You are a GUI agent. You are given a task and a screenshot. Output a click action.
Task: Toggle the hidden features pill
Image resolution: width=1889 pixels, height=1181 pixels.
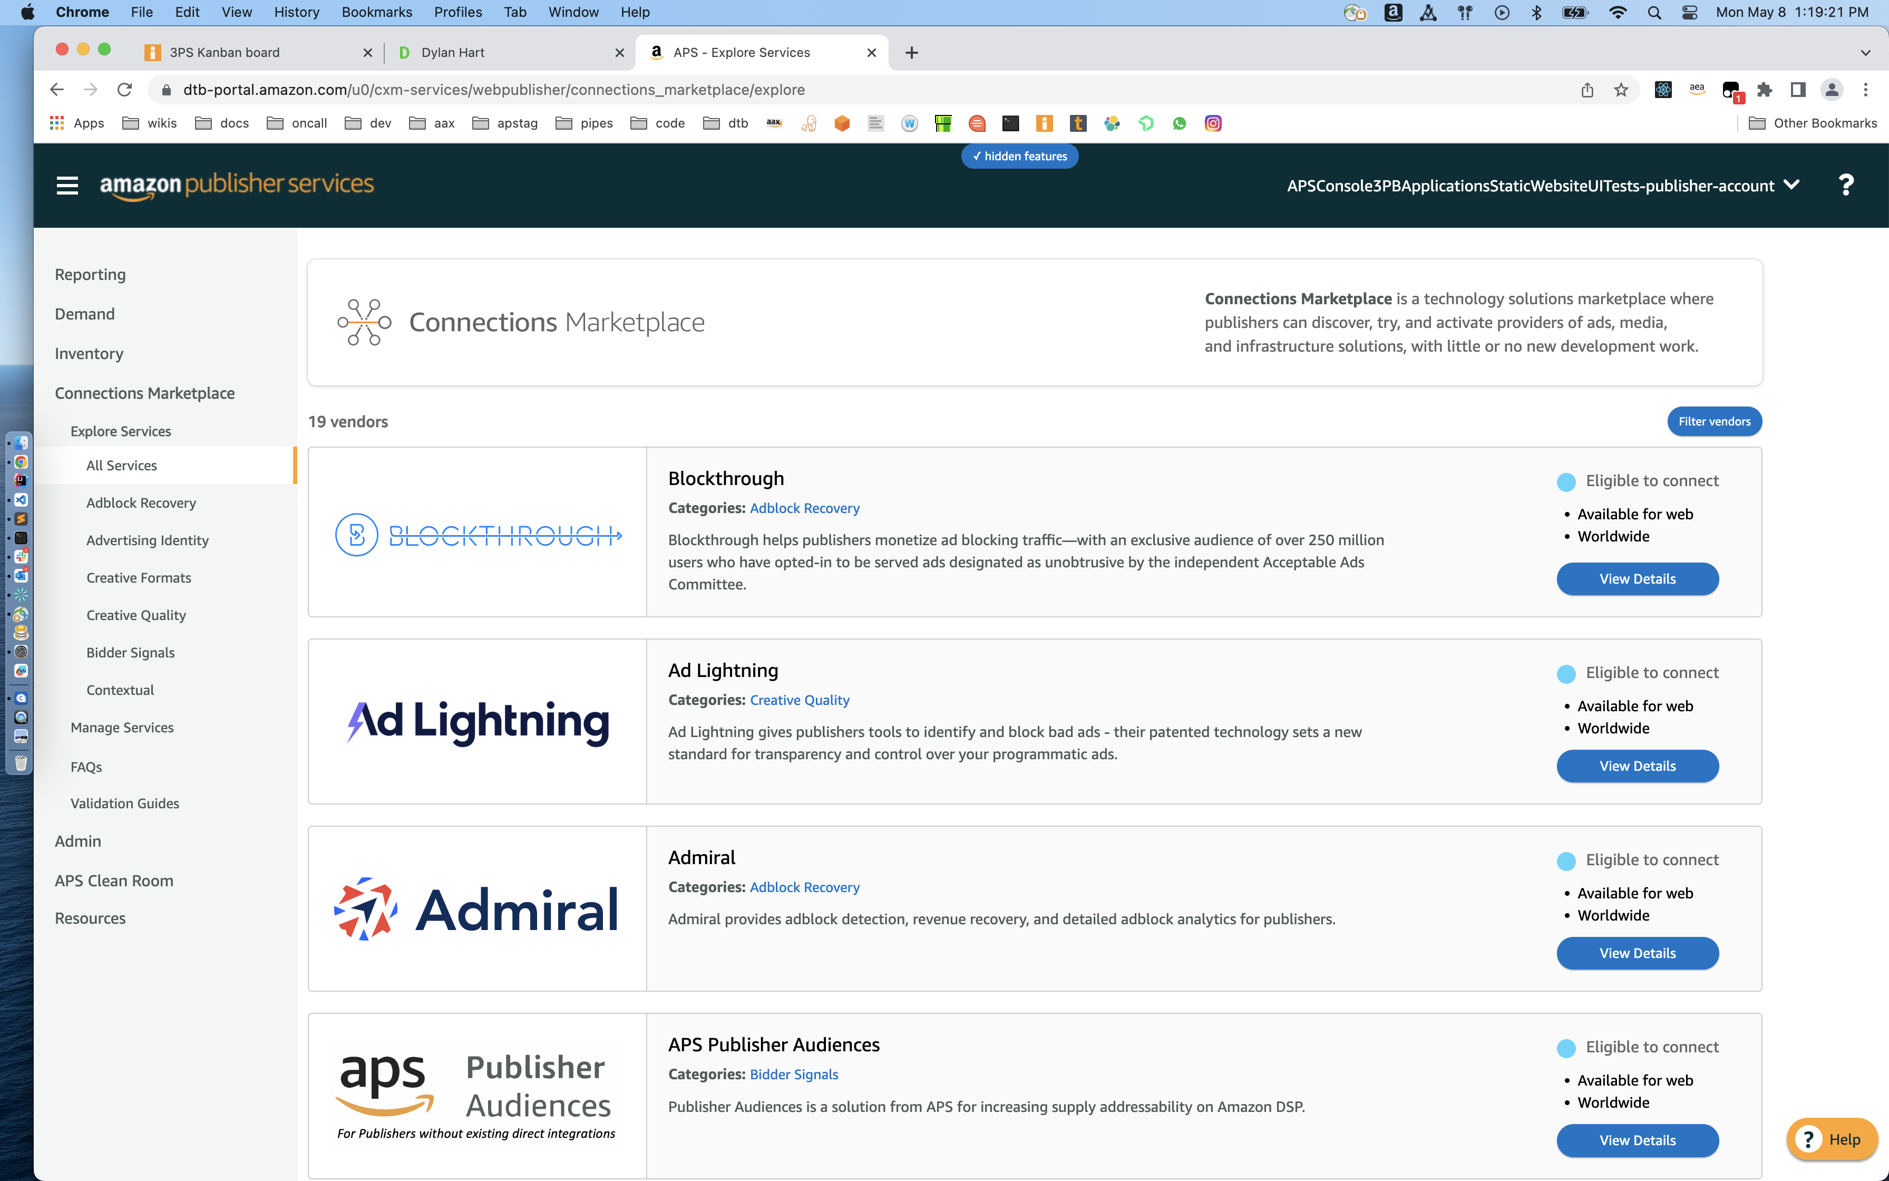(1019, 156)
